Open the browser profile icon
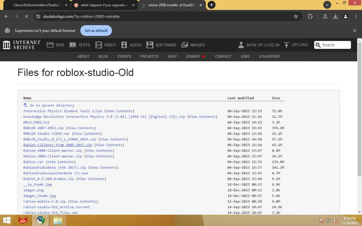The image size is (362, 226). click(x=346, y=16)
